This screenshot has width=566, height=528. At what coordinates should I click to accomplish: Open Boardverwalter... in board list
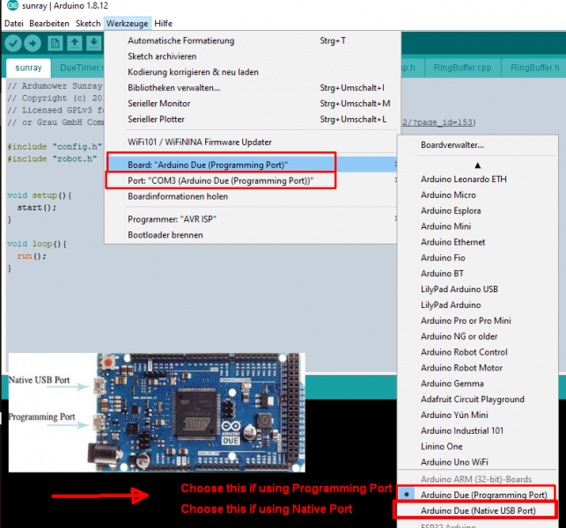478,145
